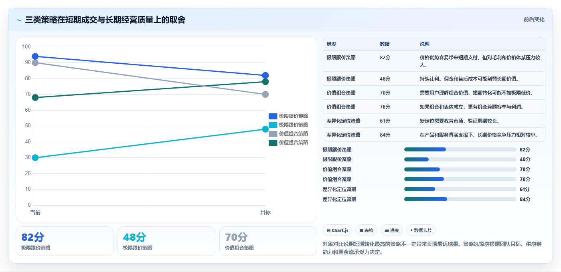561x272 pixels.
Task: Click the 表格 tag
Action: click(x=366, y=230)
